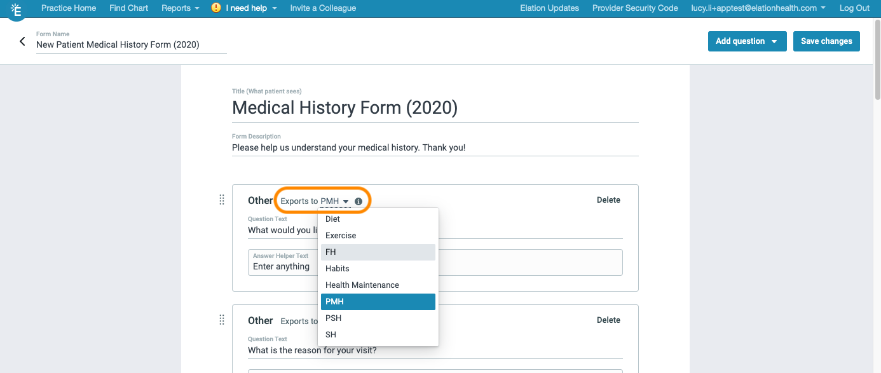Click the back arrow beside Form Name
The image size is (881, 373).
point(21,39)
